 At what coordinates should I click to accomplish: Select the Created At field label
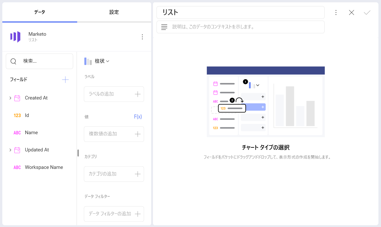36,98
